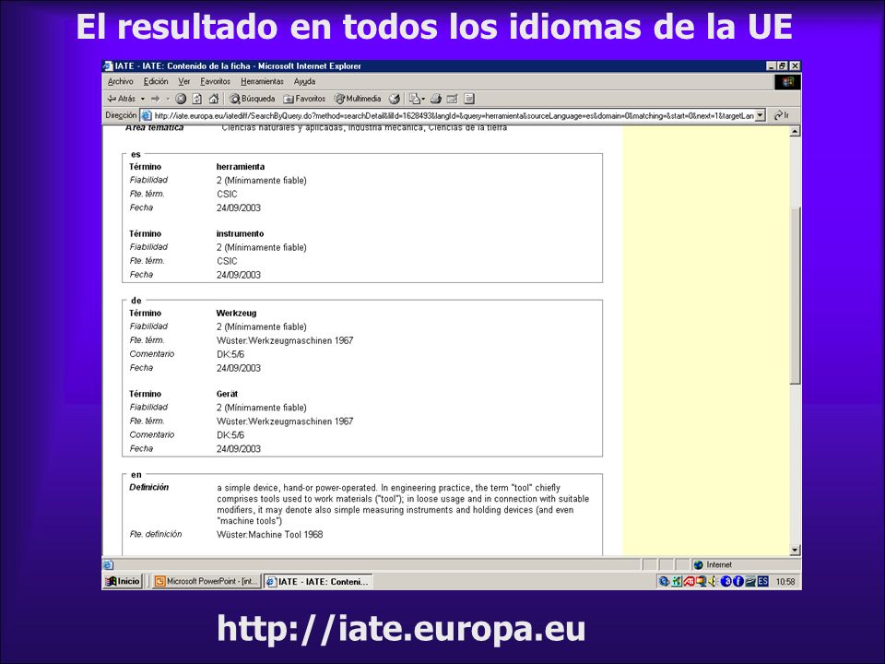Open the Atrás history dropdown arrow
Screen dimensions: 885x664
[143, 99]
